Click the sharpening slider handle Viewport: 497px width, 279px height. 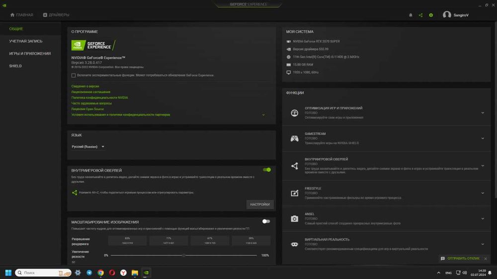183,255
